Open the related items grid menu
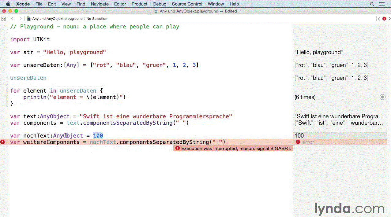The width and height of the screenshot is (391, 217). [4, 19]
